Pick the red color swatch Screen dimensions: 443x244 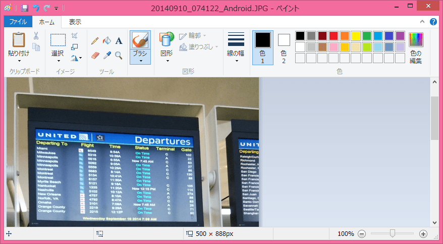[x=334, y=36]
